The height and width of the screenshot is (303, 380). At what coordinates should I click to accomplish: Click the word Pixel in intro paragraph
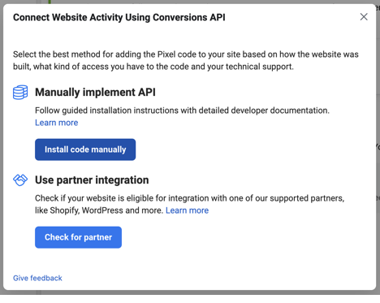point(166,54)
